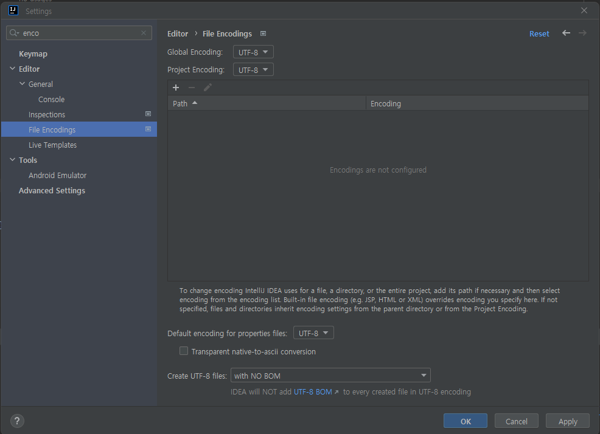Select Console in settings tree

tap(51, 100)
